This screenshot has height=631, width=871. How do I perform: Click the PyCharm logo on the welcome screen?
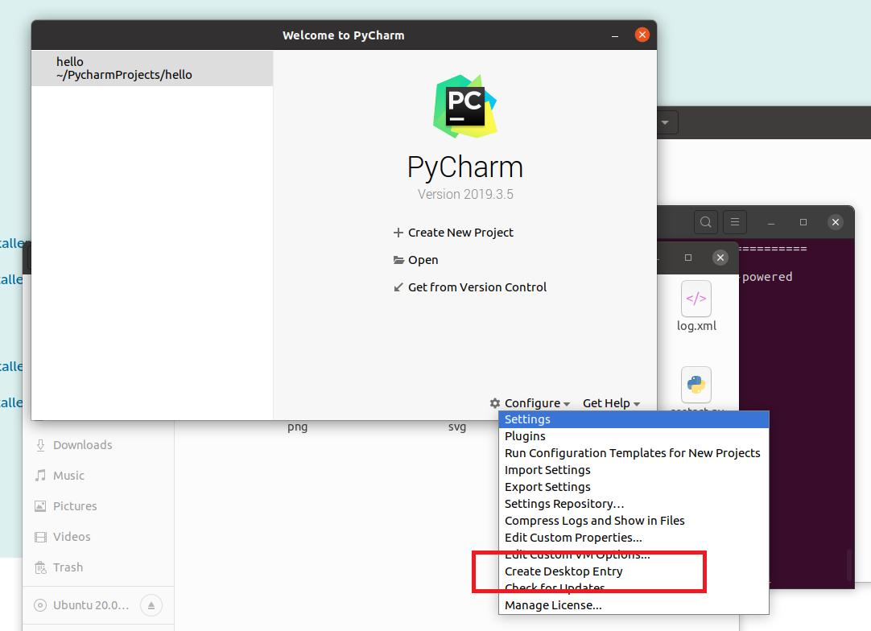pos(464,106)
